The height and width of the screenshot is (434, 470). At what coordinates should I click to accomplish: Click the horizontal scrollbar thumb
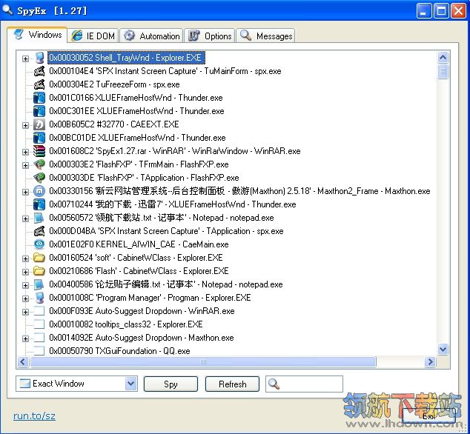pyautogui.click(x=203, y=362)
